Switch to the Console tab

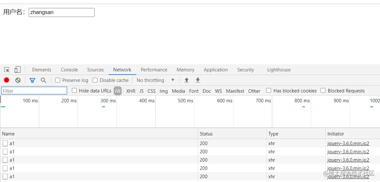click(69, 70)
